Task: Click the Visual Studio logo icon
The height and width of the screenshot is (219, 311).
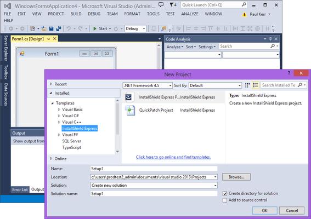Action: [8, 6]
